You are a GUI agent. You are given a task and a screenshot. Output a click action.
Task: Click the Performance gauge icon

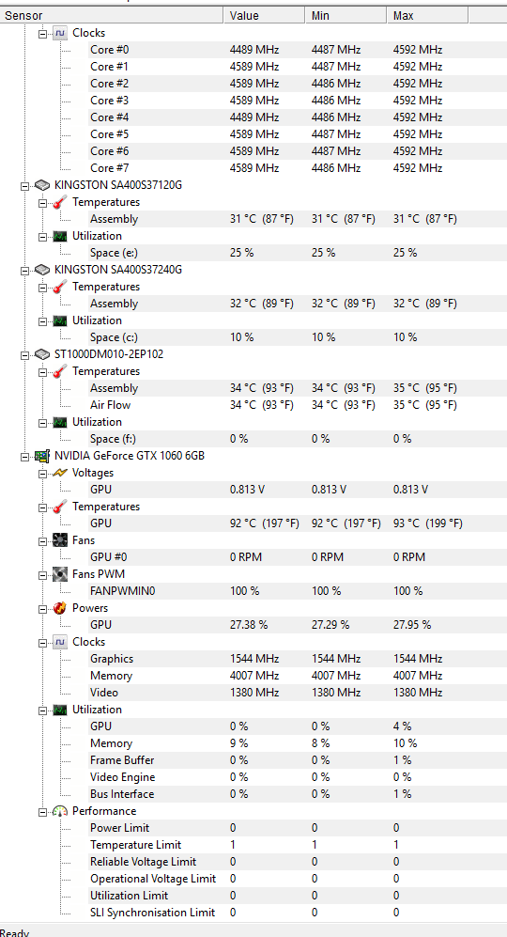(x=60, y=811)
